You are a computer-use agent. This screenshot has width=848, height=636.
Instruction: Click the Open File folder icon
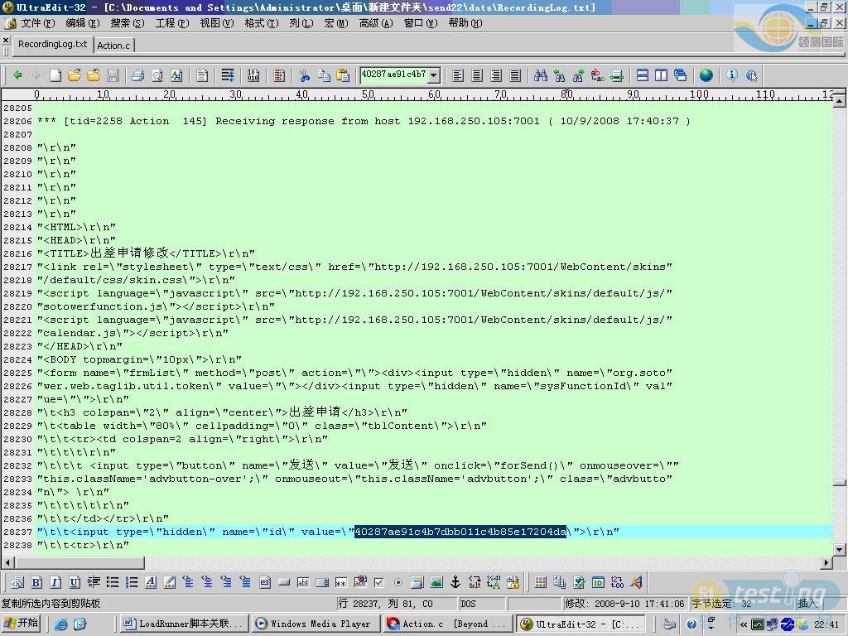(75, 75)
